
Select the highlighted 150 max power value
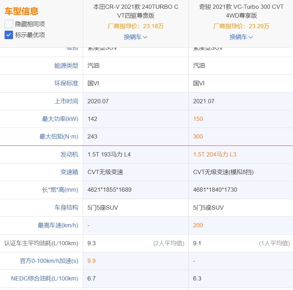pyautogui.click(x=198, y=119)
